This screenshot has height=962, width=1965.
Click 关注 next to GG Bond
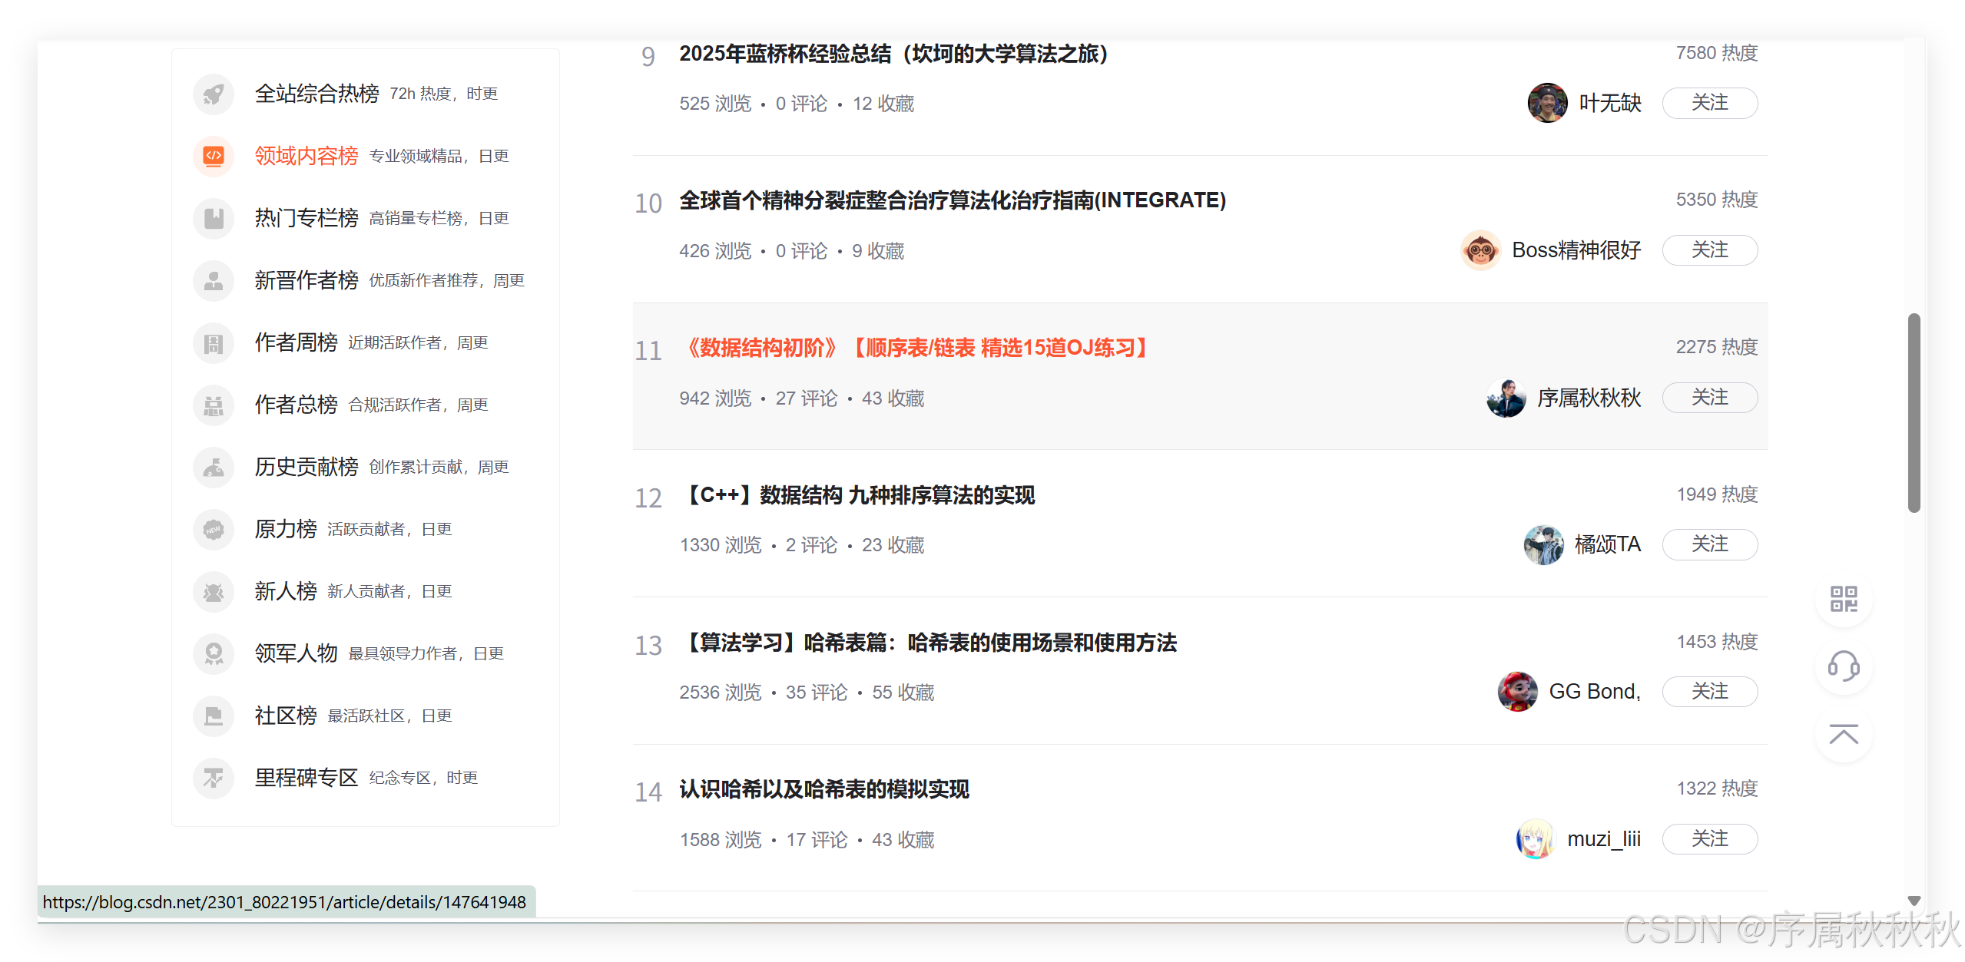1709,692
